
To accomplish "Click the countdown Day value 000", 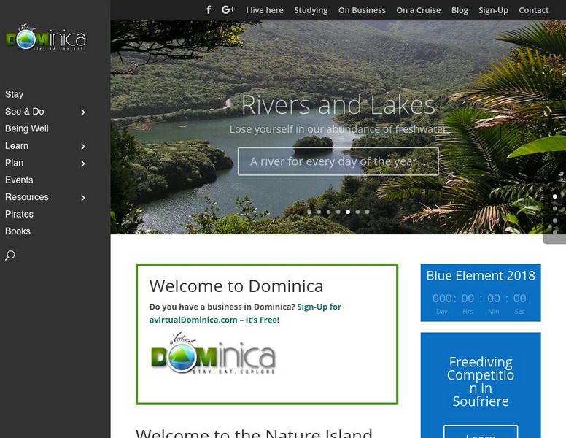I will 442,299.
